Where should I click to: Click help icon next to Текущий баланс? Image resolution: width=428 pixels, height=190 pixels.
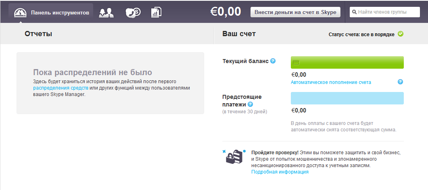point(273,61)
